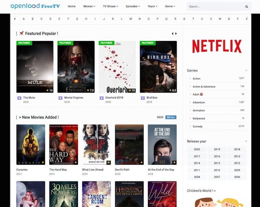Open the Devil's Path movie poster
This screenshot has width=260, height=207.
129,145
